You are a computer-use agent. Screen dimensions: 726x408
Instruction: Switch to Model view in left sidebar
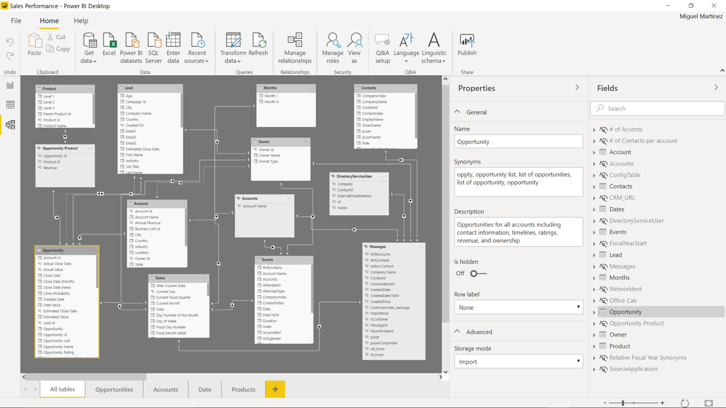tap(10, 125)
